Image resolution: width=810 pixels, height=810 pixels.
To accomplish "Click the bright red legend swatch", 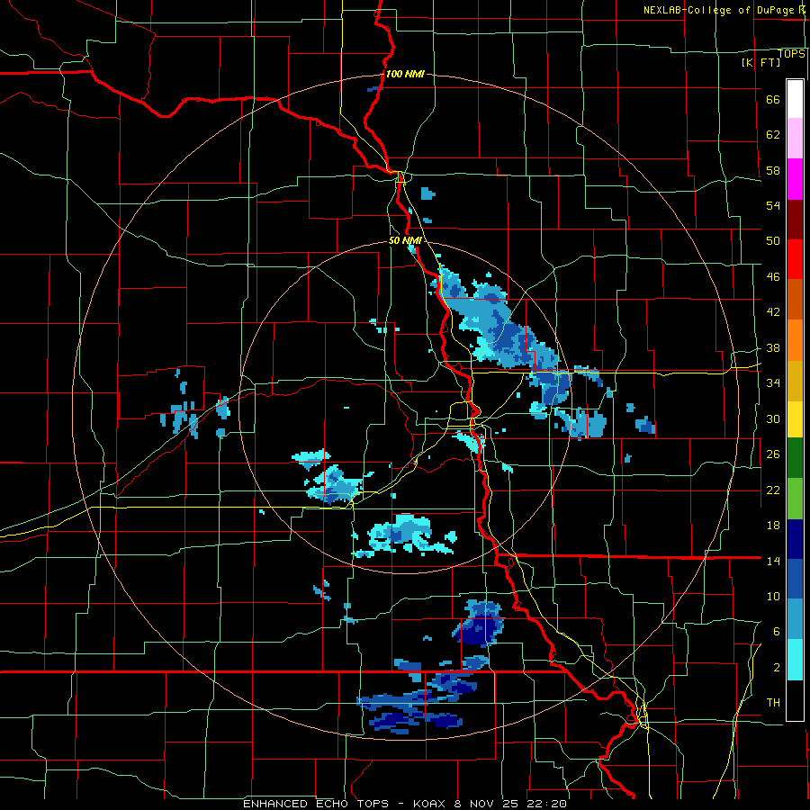I will [795, 260].
